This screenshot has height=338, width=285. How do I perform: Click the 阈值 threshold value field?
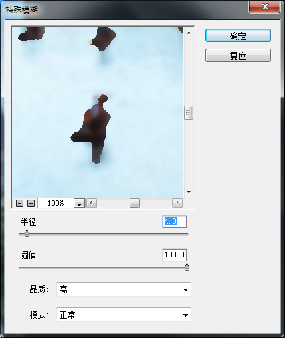click(175, 255)
